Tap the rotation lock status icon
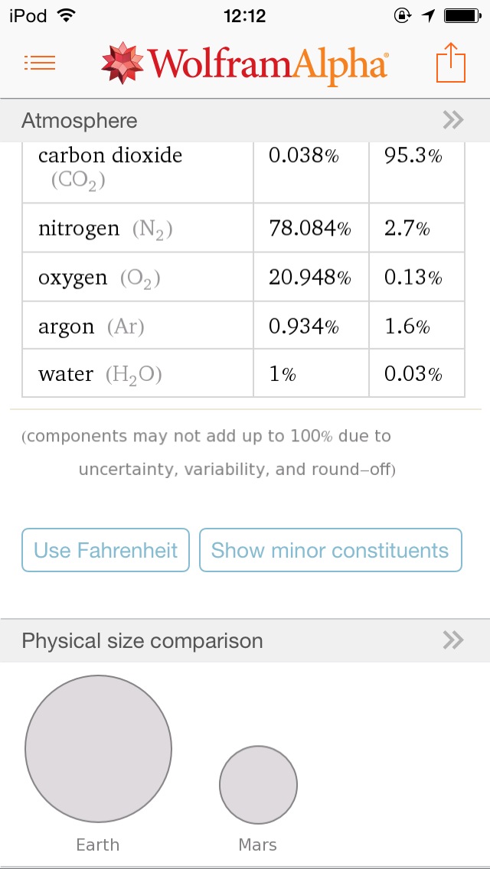Viewport: 490px width, 869px height. (x=403, y=15)
